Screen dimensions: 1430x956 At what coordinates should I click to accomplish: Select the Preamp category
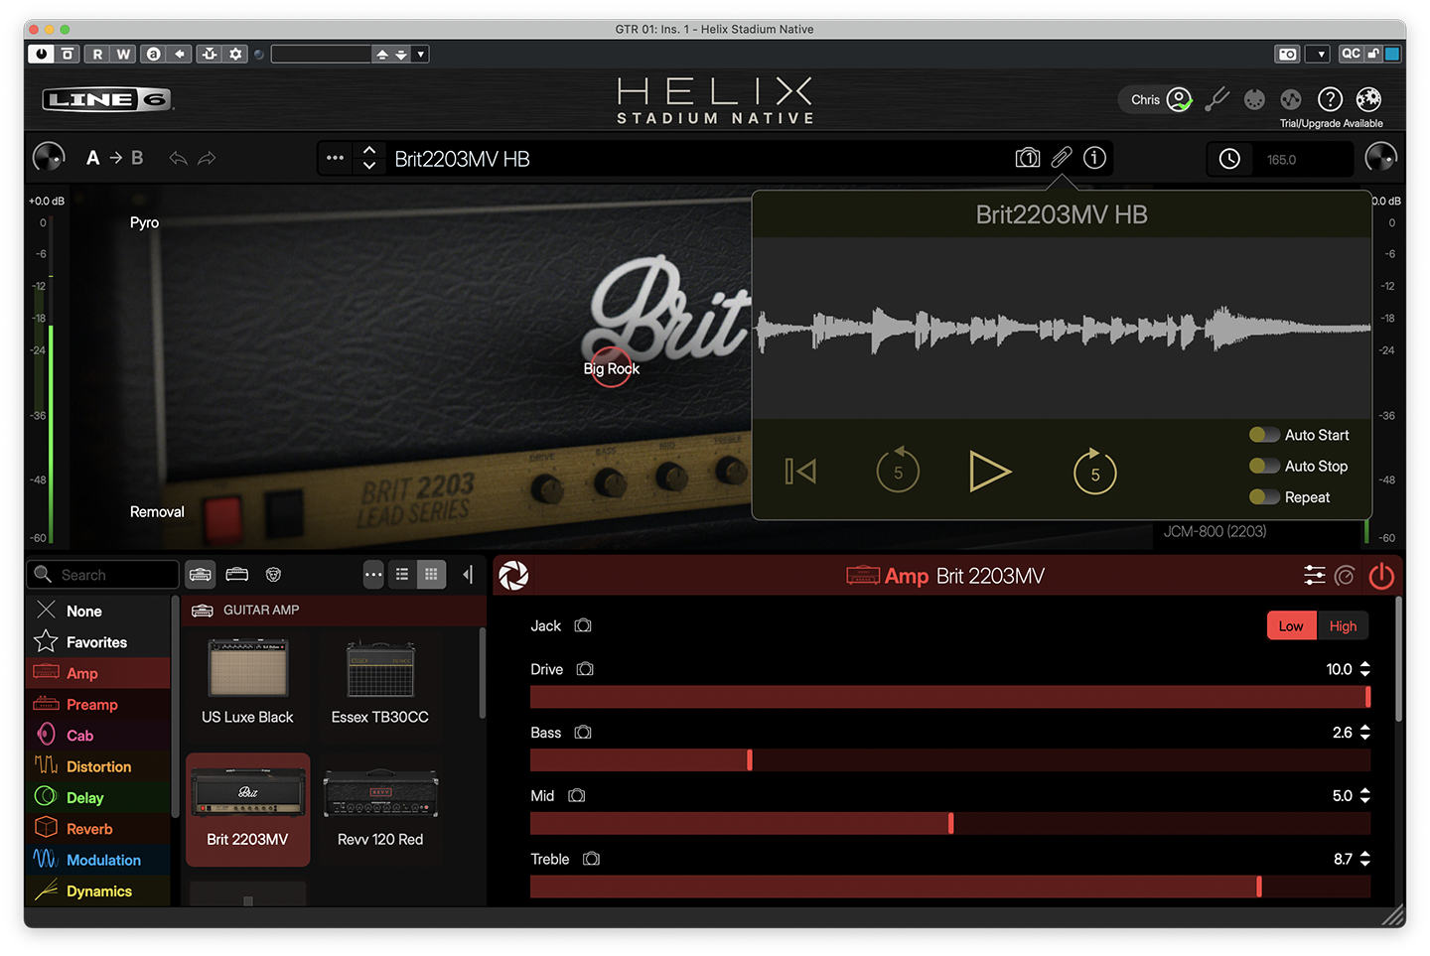98,704
